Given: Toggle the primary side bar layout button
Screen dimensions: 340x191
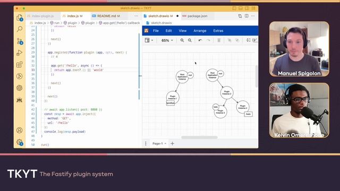Looking at the screenshot, I should (234, 8).
